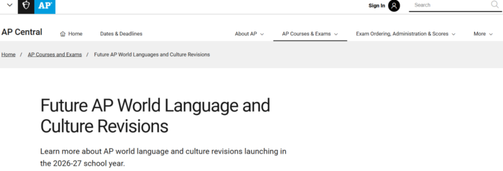This screenshot has height=171, width=503.
Task: Expand the More chevron
Action: [490, 34]
